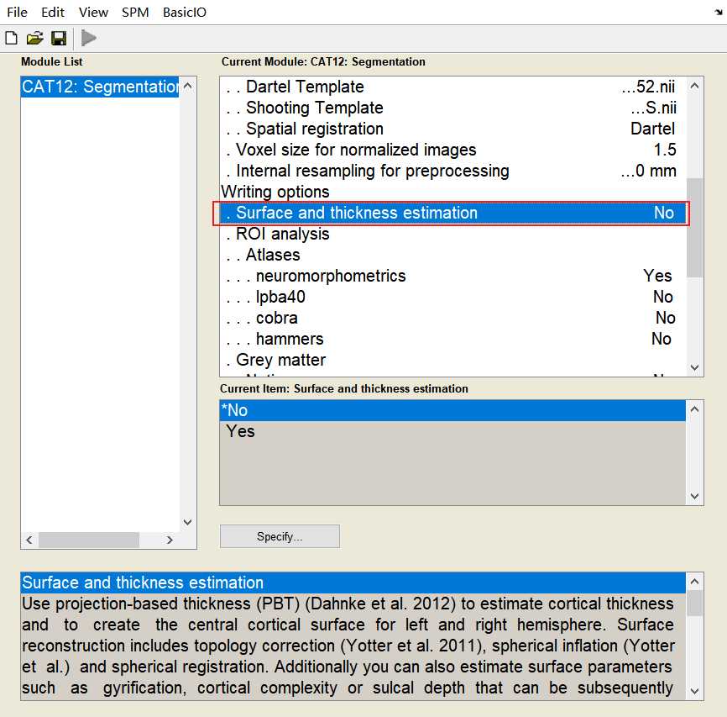Open the Edit menu

(52, 12)
